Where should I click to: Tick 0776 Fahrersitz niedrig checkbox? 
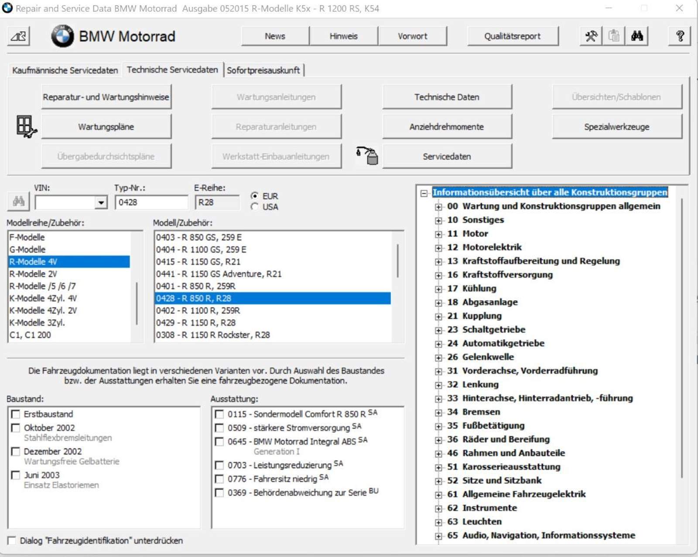tap(219, 479)
